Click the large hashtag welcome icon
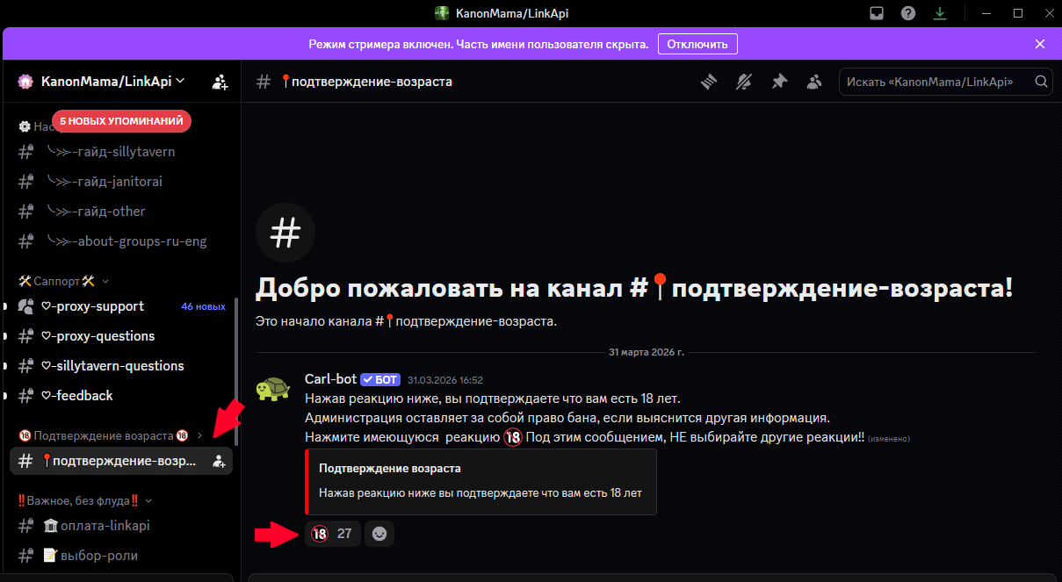The height and width of the screenshot is (582, 1062). click(x=285, y=234)
